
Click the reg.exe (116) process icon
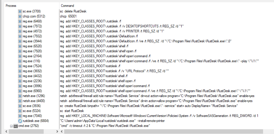[x=20, y=61]
